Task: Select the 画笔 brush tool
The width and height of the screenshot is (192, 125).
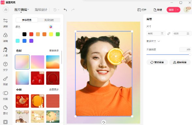Action: coord(5,81)
